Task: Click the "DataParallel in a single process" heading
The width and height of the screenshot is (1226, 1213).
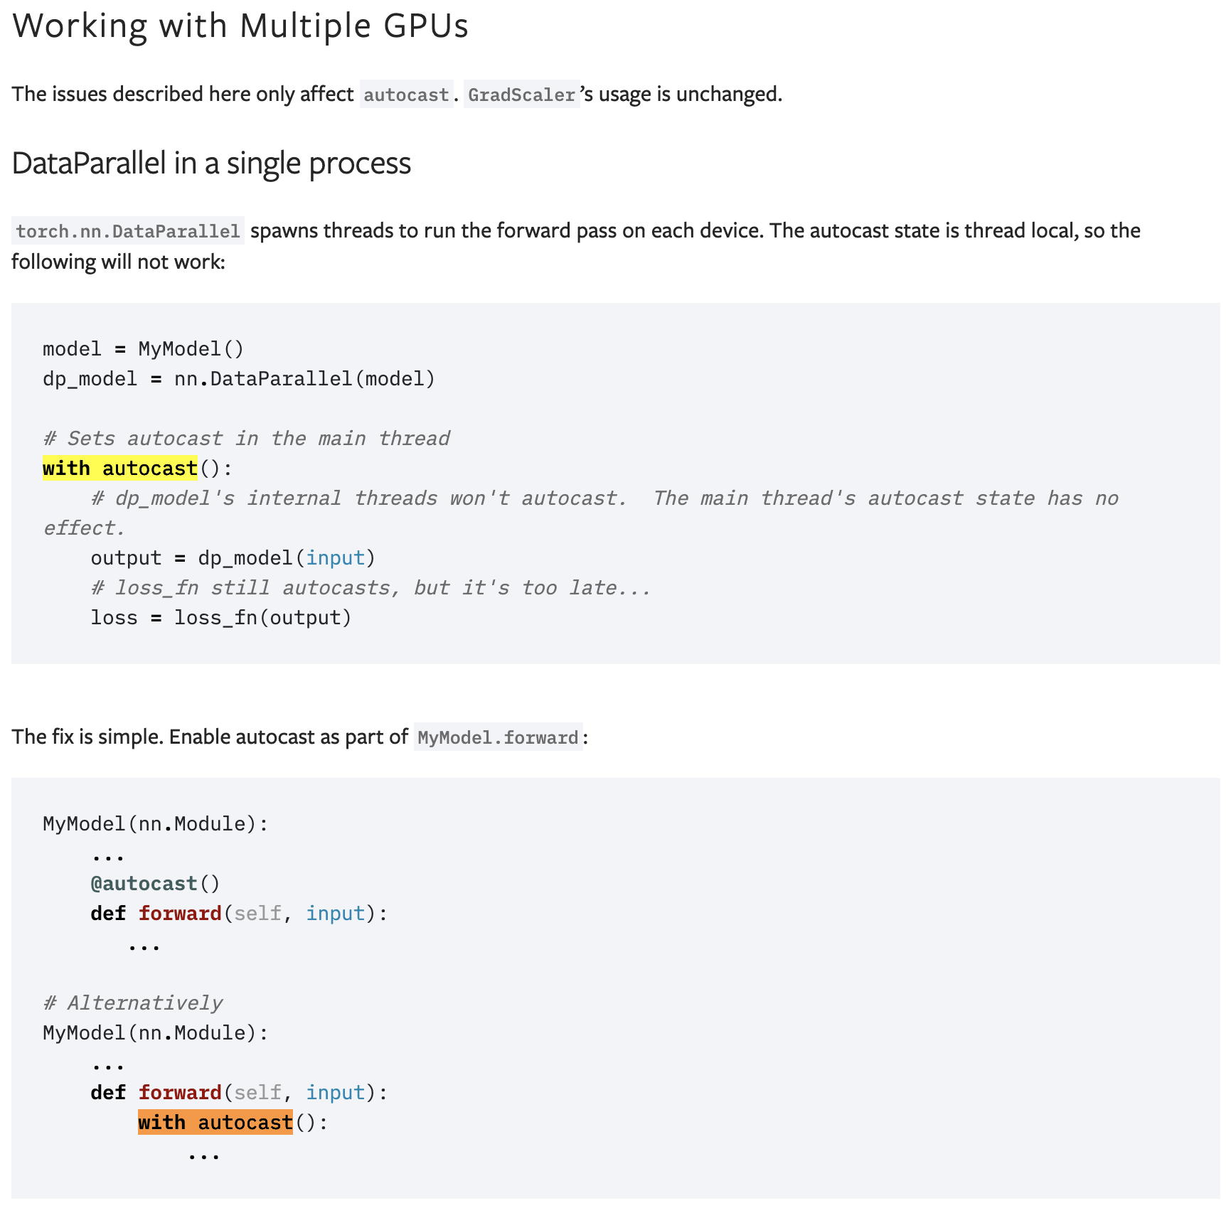Action: [211, 164]
